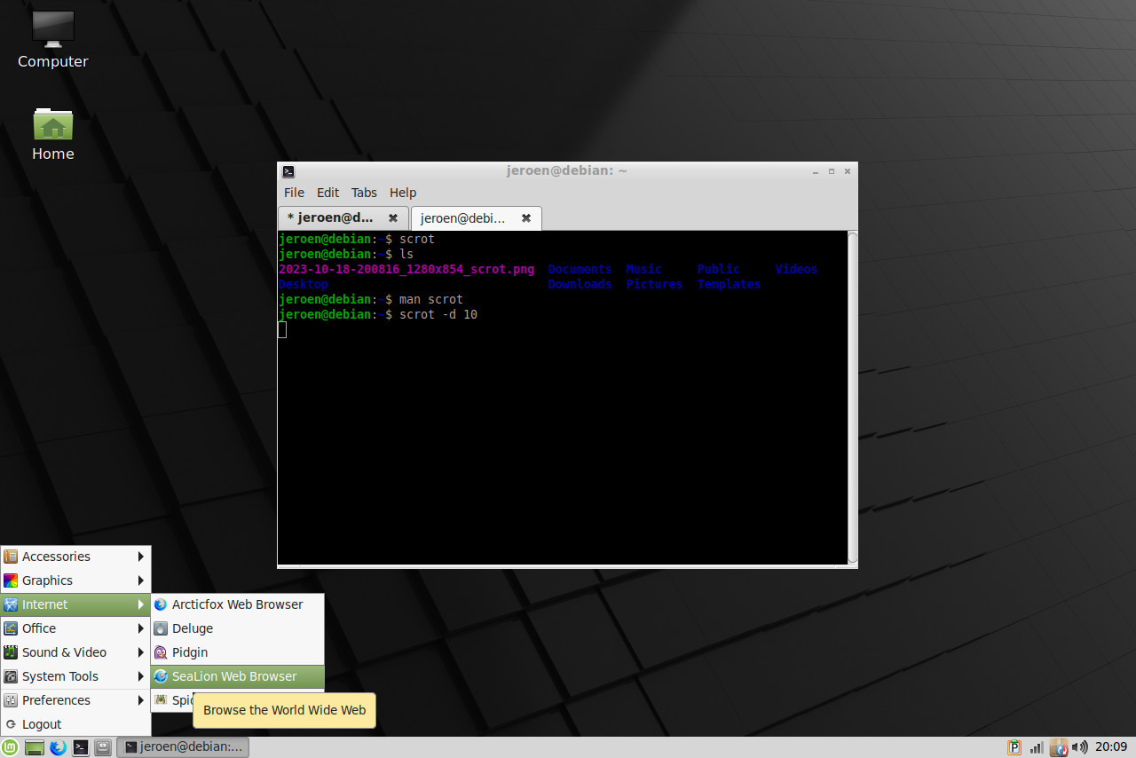Screen dimensions: 1136x758
Task: Click the network signal bars tray icon
Action: click(1037, 747)
